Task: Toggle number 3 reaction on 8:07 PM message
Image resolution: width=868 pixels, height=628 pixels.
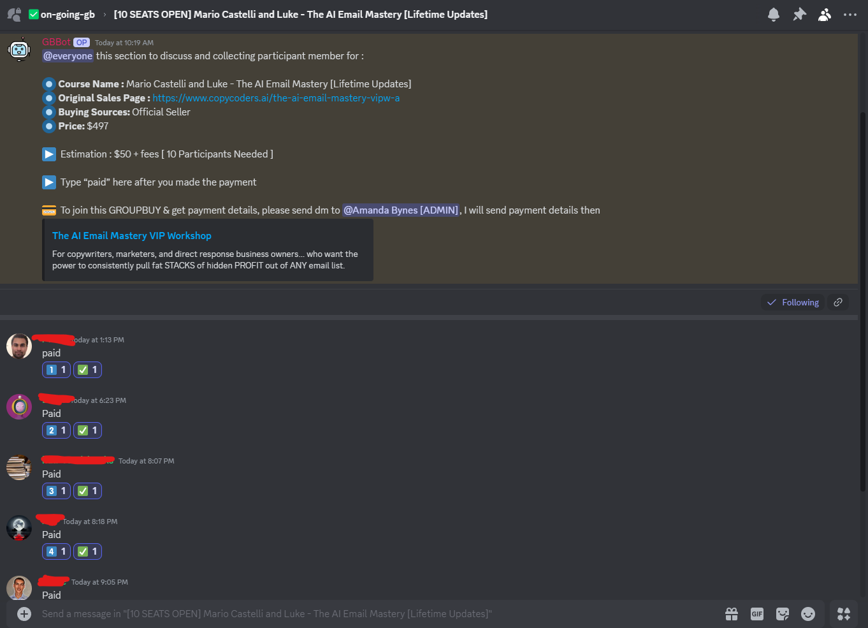Action: coord(56,491)
